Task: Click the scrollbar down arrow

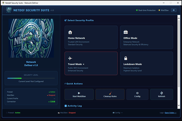Action: [179, 105]
